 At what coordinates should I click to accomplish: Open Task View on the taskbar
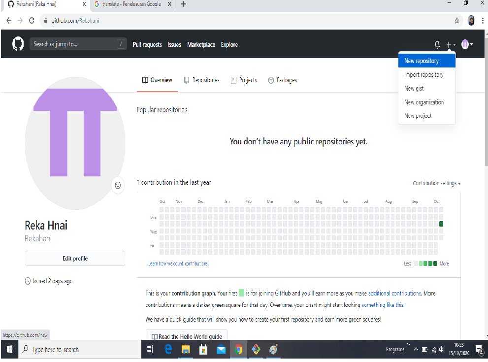click(150, 349)
